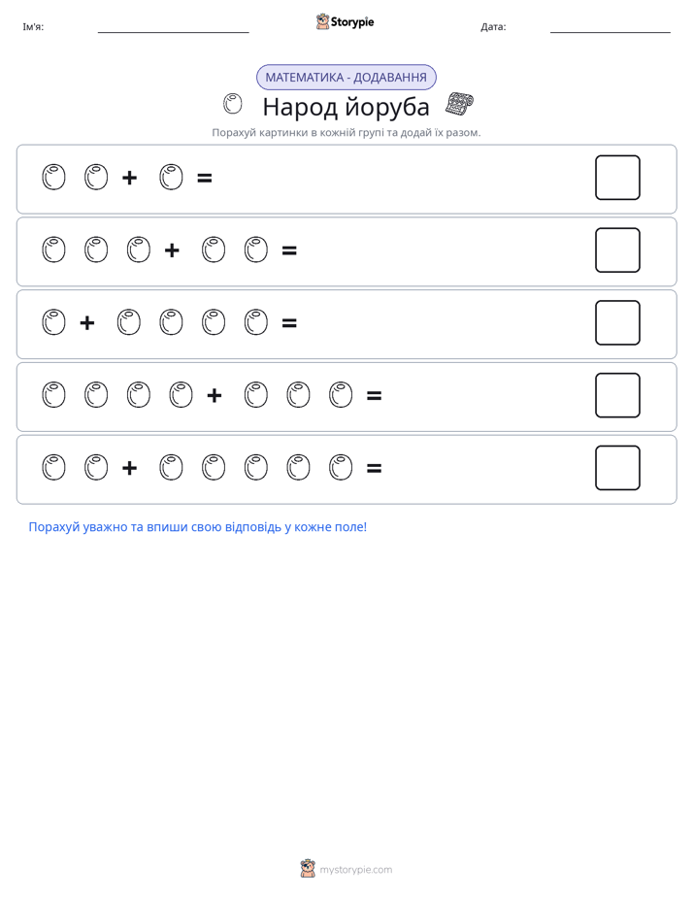Click the equals sign in the second row
This screenshot has width=693, height=897.
289,250
